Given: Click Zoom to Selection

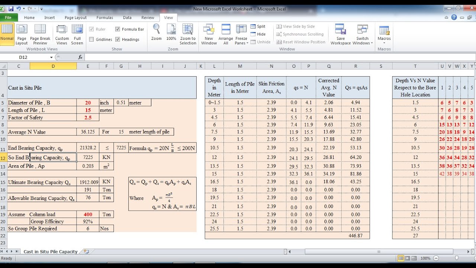Looking at the screenshot, I should point(188,34).
